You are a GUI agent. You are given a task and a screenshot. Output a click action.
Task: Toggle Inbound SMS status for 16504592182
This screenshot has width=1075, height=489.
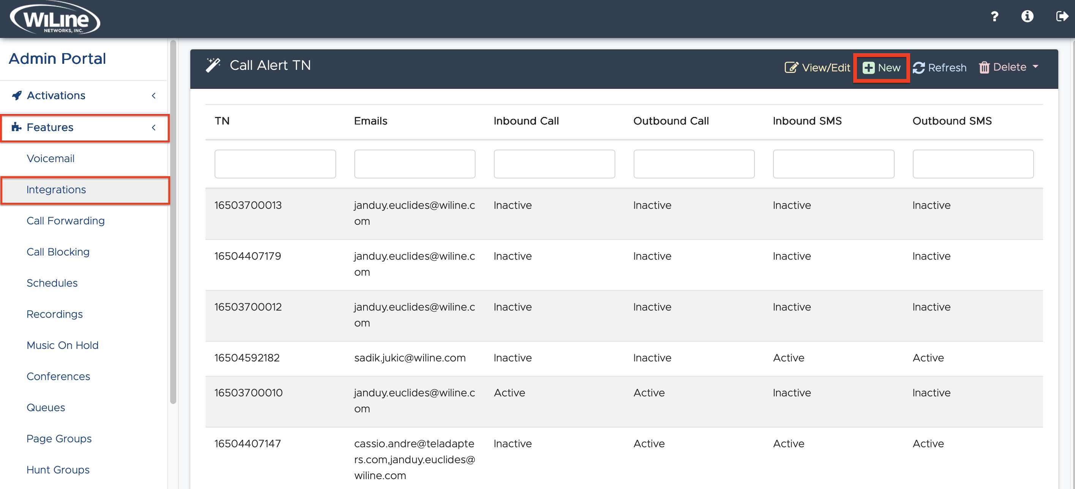coord(789,358)
